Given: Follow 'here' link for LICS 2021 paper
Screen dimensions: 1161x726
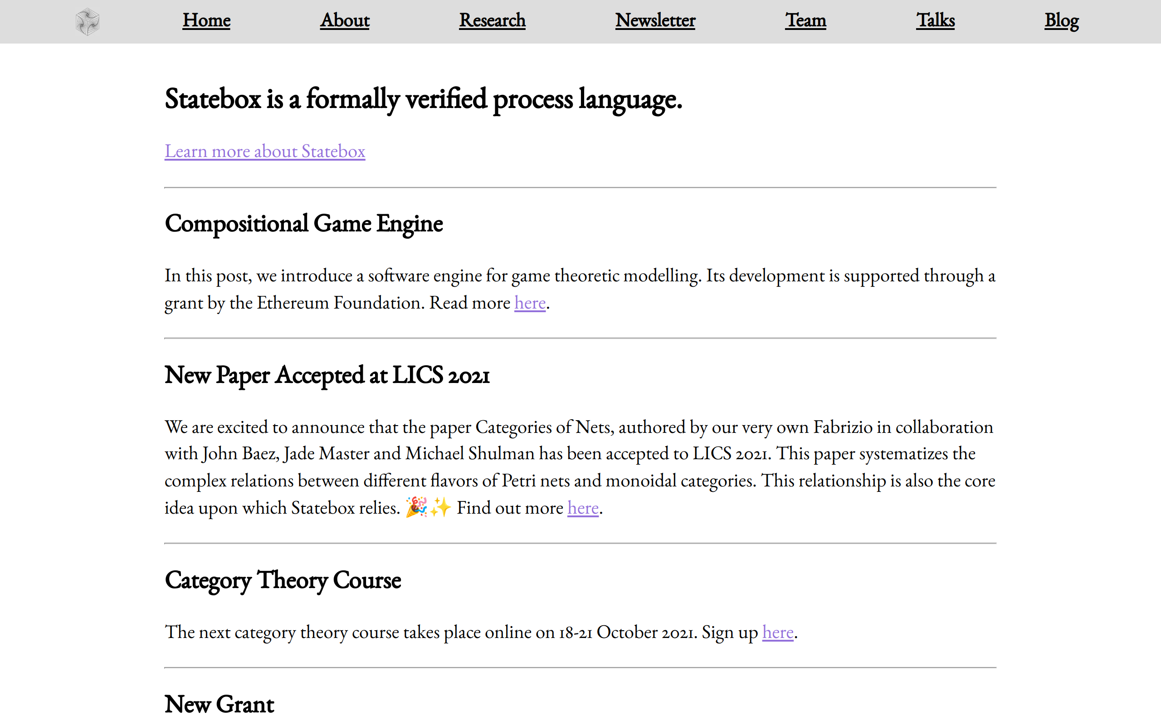Looking at the screenshot, I should coord(583,508).
